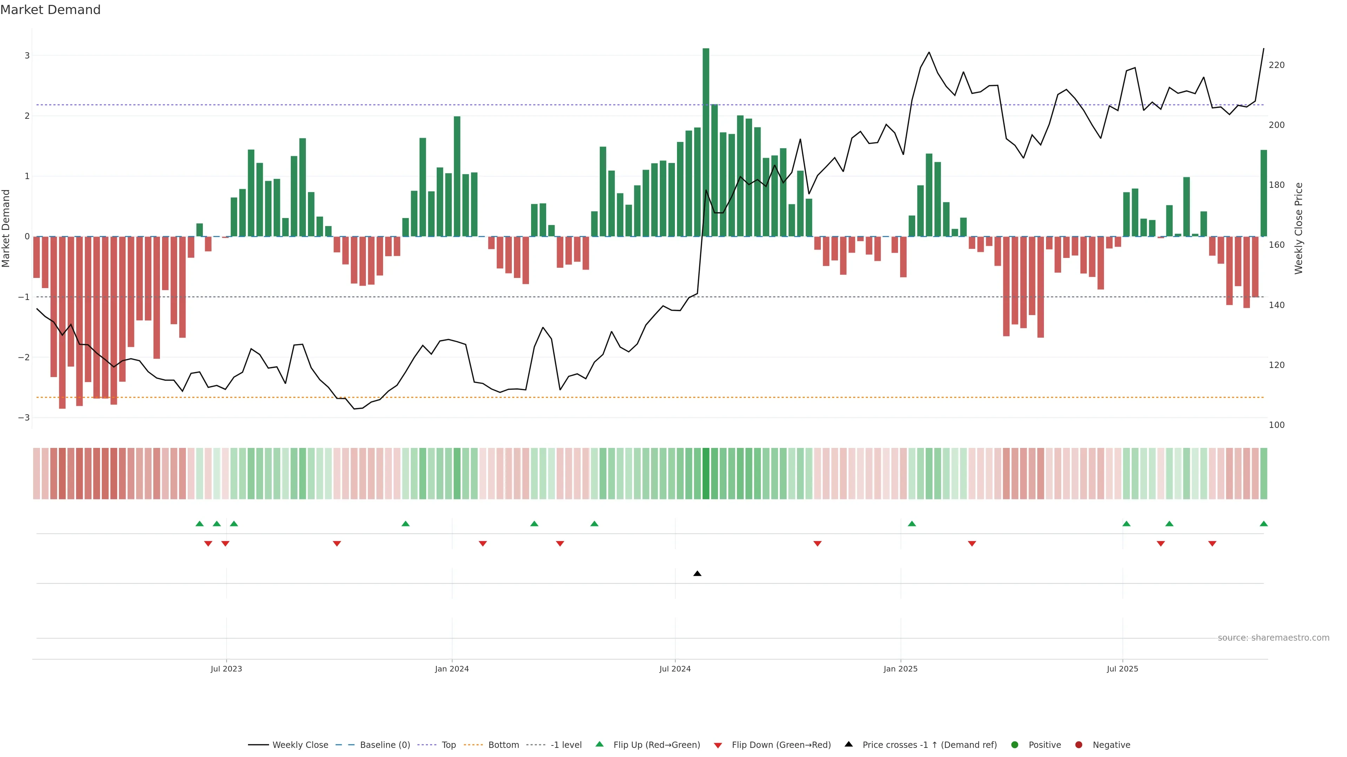
Task: Click the red Negative circle legend icon
Action: pyautogui.click(x=1079, y=745)
